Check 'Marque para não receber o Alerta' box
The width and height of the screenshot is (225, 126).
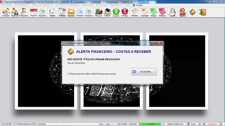point(68,74)
